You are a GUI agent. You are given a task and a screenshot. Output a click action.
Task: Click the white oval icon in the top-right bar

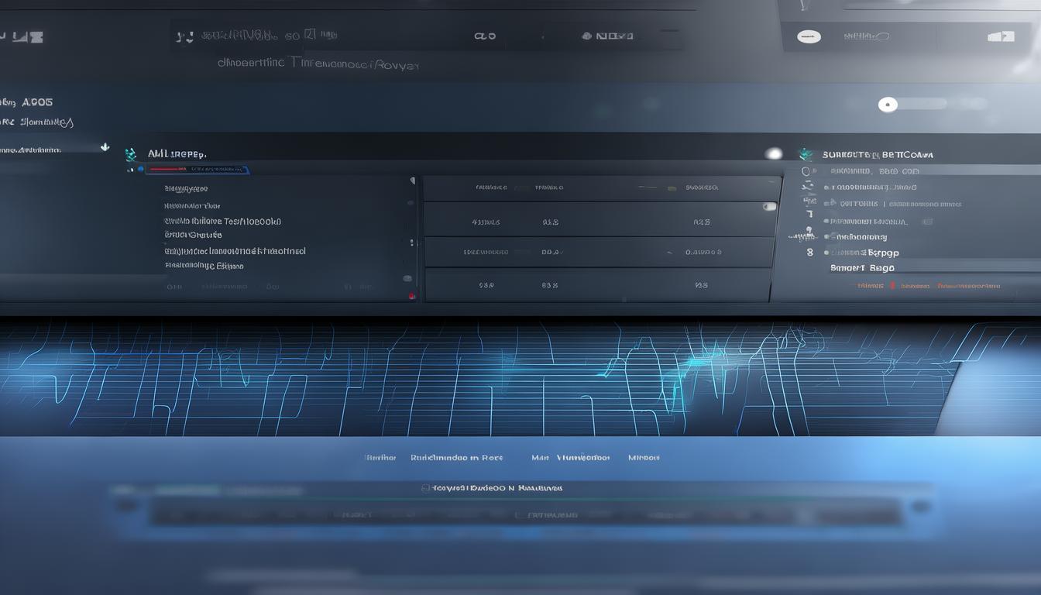[x=809, y=36]
